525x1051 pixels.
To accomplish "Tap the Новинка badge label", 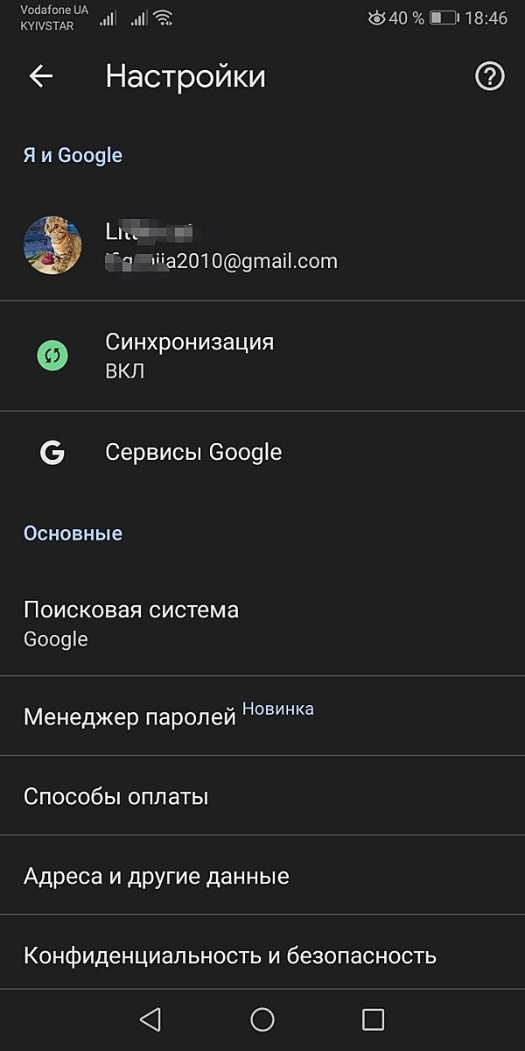I will click(277, 709).
